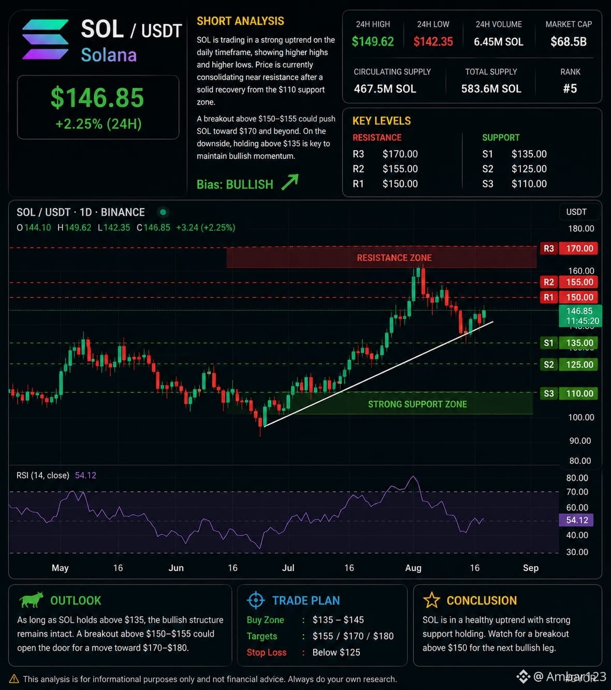Click the R2 $155.00 row in Key Levels
611x690 pixels.
click(x=385, y=169)
